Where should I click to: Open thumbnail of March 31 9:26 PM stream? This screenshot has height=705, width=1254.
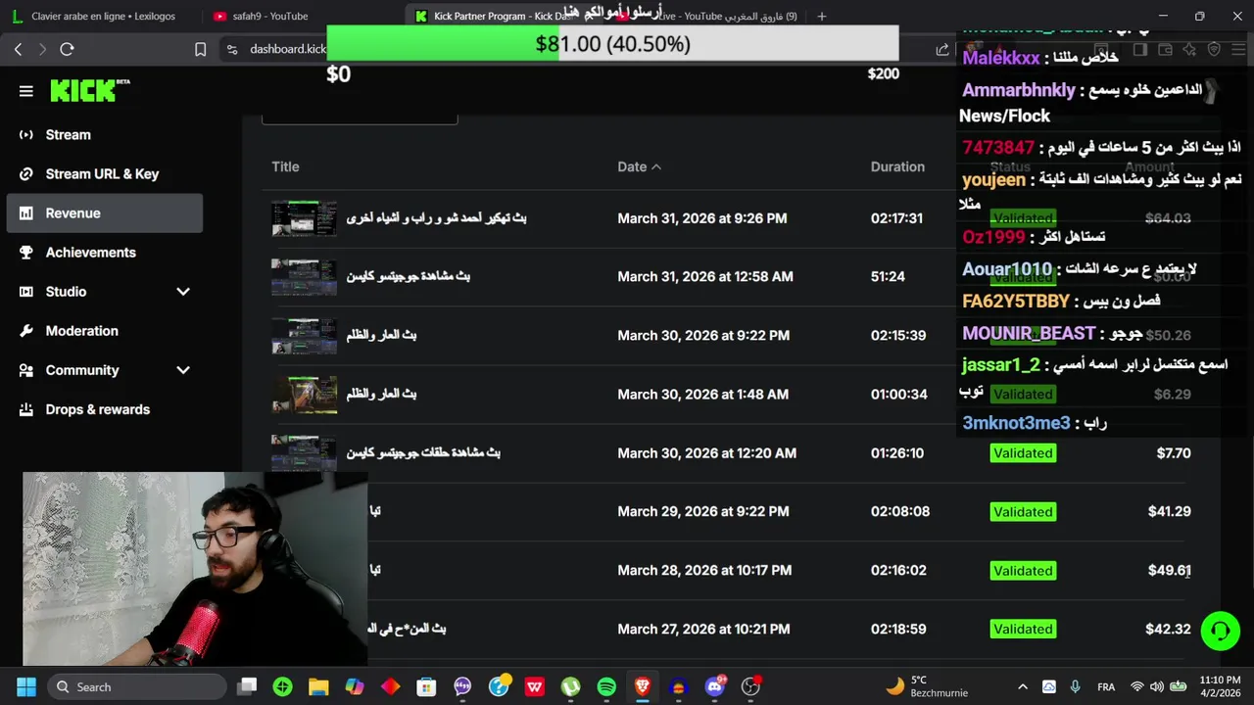[x=304, y=218]
